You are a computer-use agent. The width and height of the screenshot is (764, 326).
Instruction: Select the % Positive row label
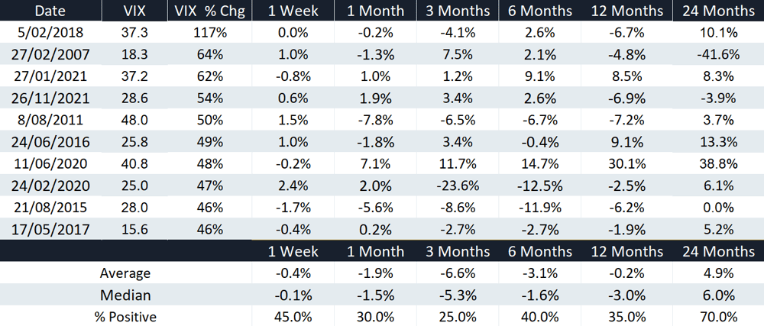pyautogui.click(x=125, y=318)
